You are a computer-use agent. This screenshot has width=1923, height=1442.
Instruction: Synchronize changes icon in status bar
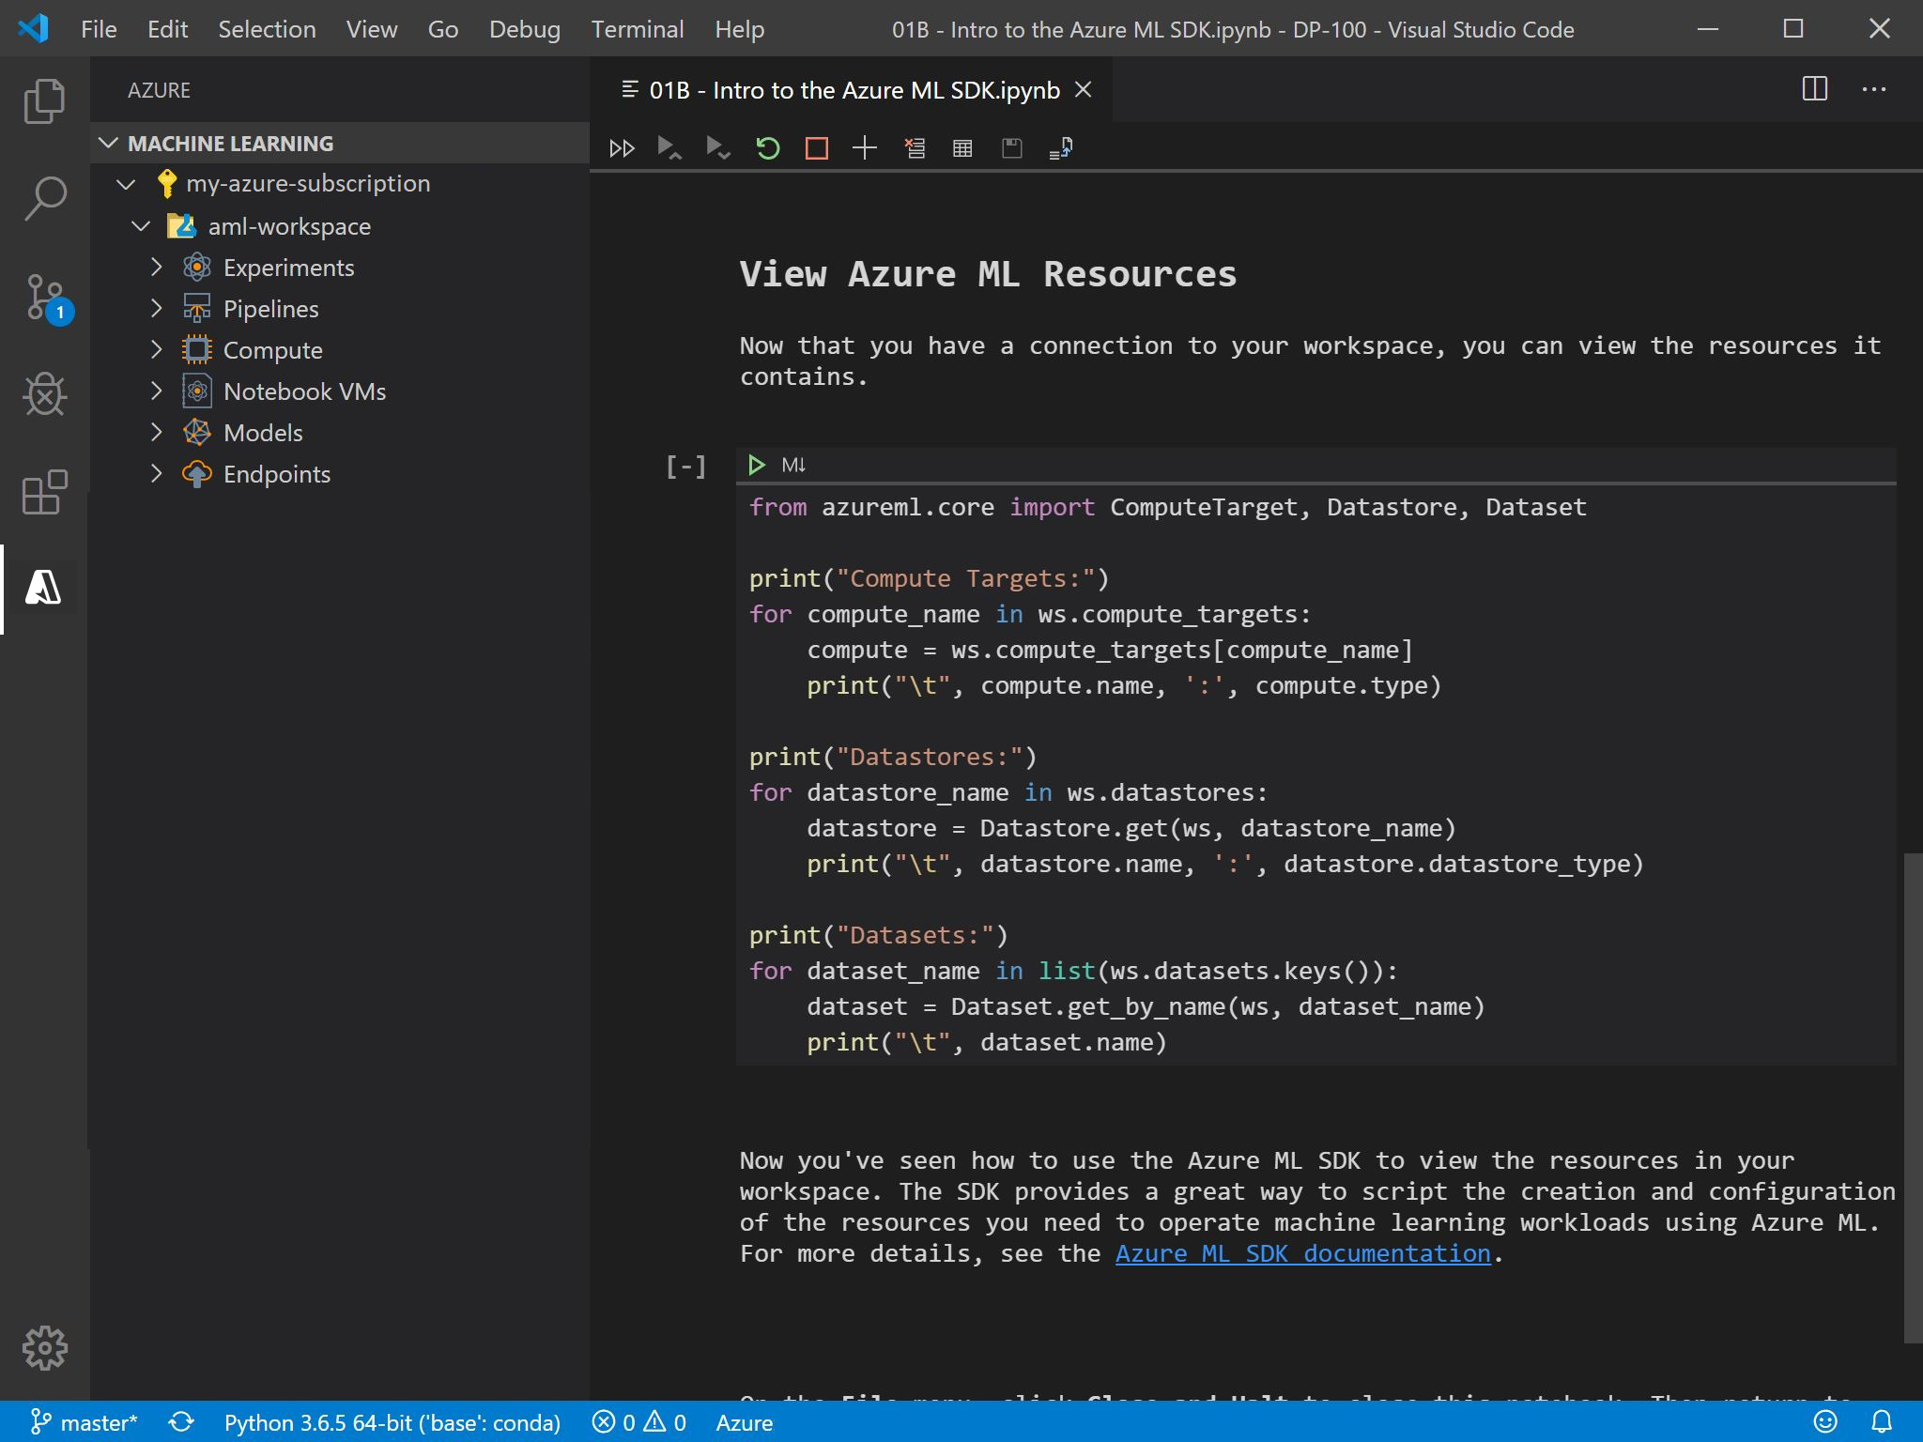(181, 1422)
